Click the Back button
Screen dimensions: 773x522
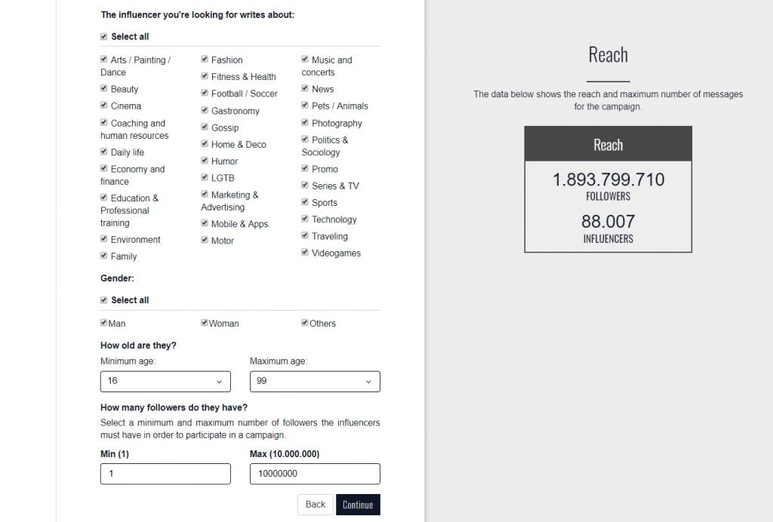[x=315, y=505]
